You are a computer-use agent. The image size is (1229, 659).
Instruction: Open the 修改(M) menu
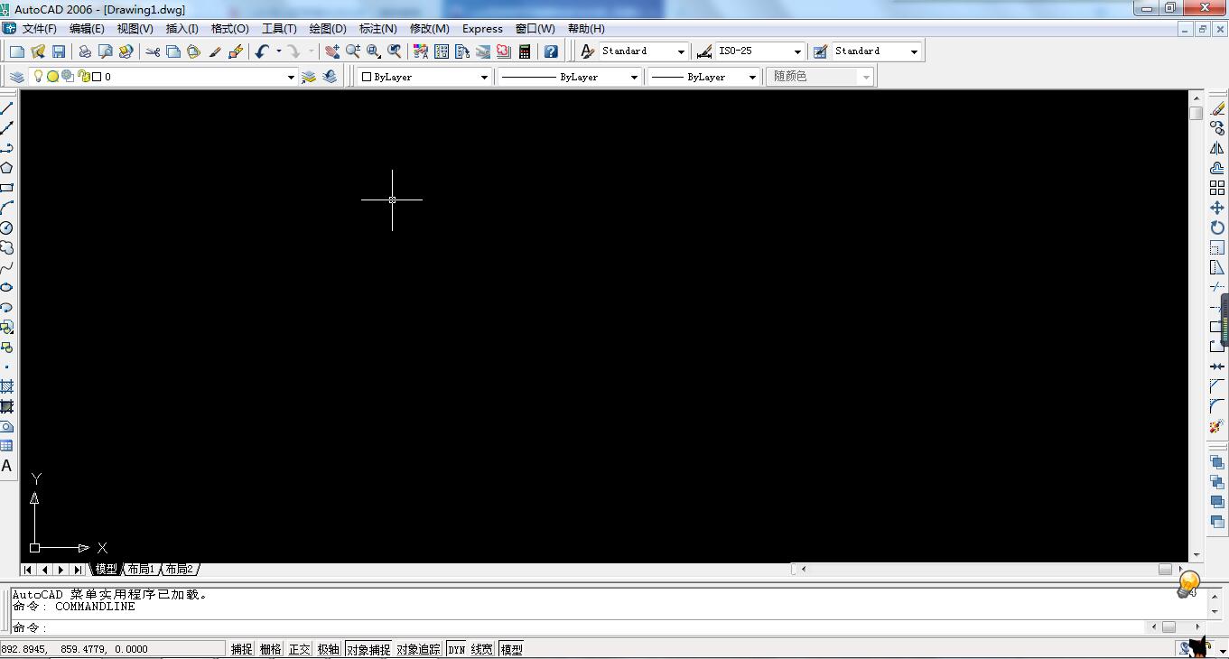(430, 29)
